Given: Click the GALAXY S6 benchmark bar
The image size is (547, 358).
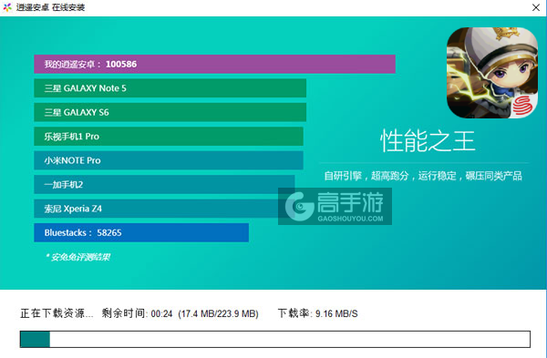Looking at the screenshot, I should pos(170,112).
